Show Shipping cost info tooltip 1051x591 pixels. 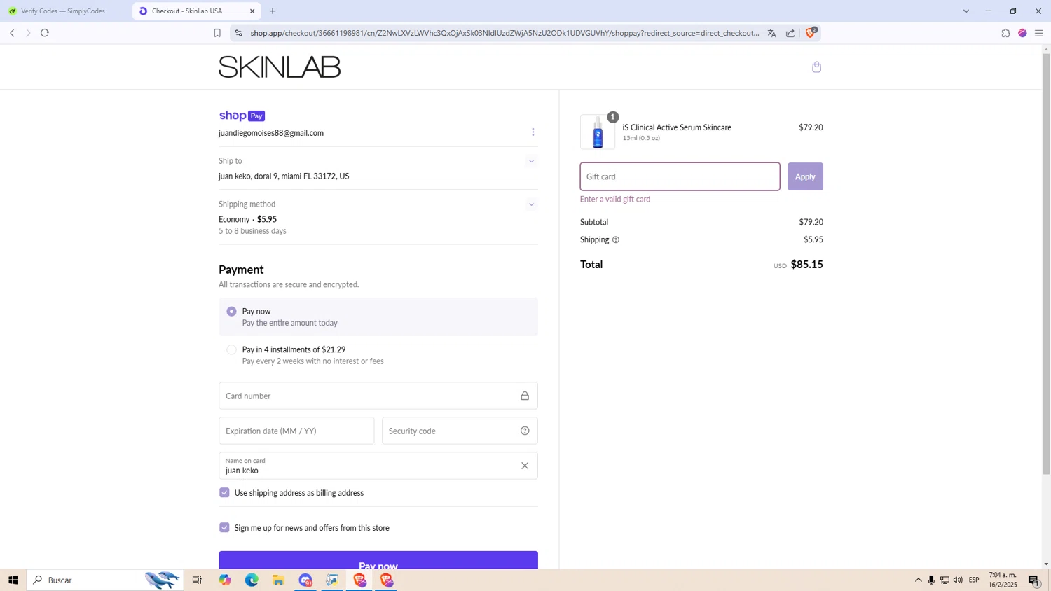tap(616, 239)
